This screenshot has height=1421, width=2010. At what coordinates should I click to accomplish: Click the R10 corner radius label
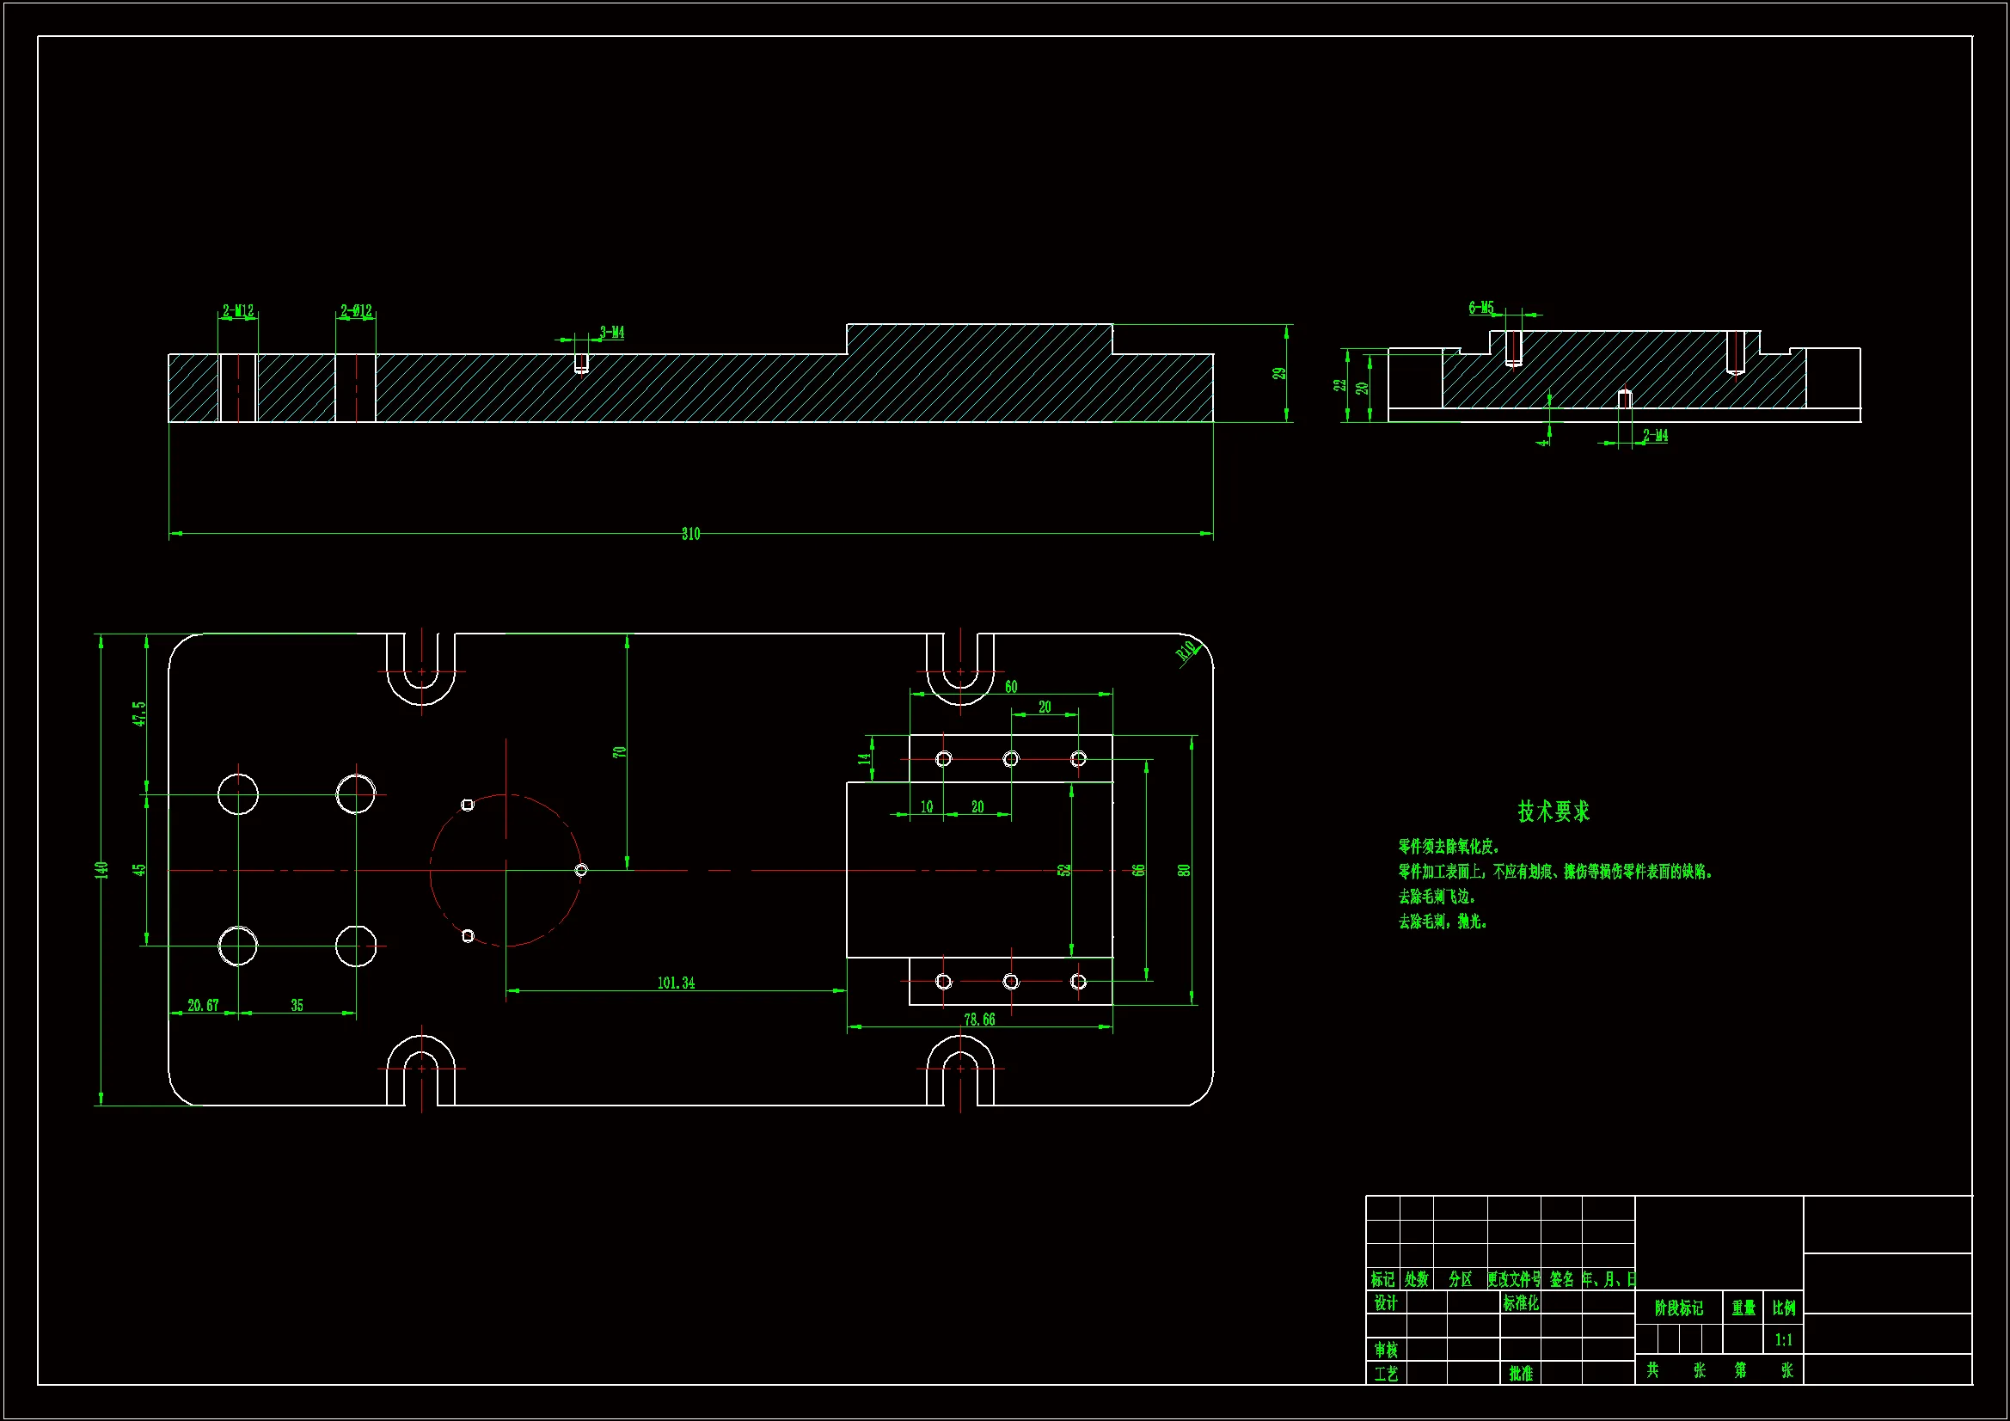[1186, 651]
